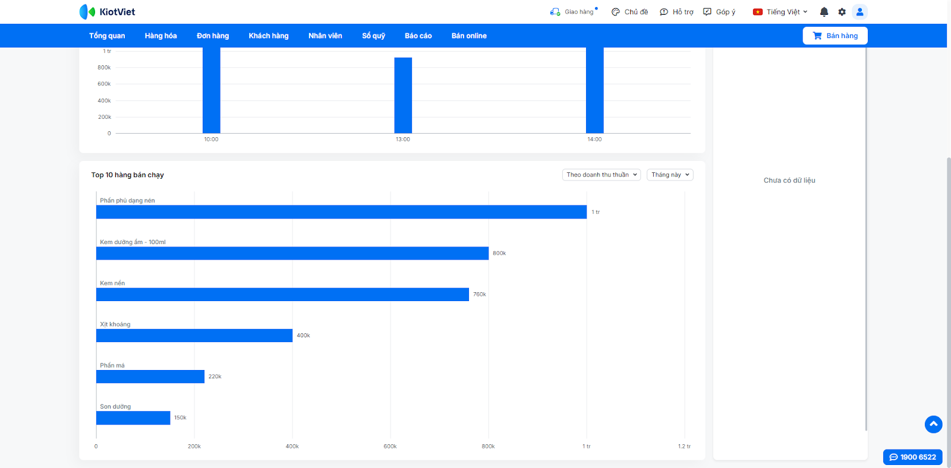
Task: Open the user account avatar
Action: 859,12
